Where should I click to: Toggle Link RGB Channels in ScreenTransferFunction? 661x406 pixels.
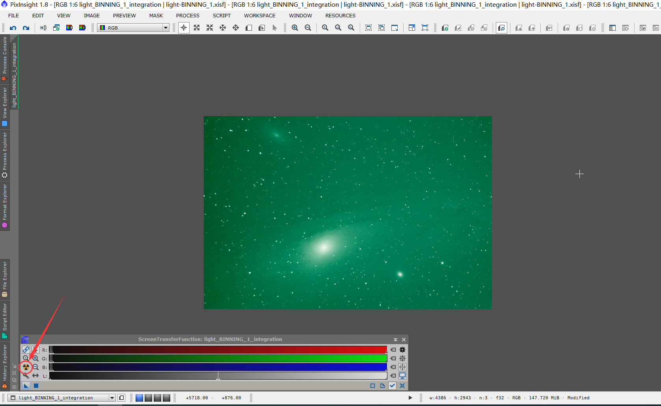26,350
